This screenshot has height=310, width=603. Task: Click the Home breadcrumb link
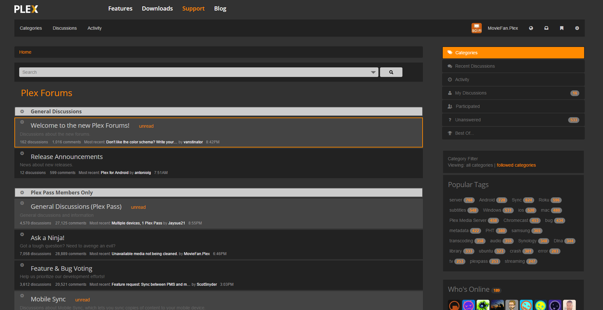[25, 52]
